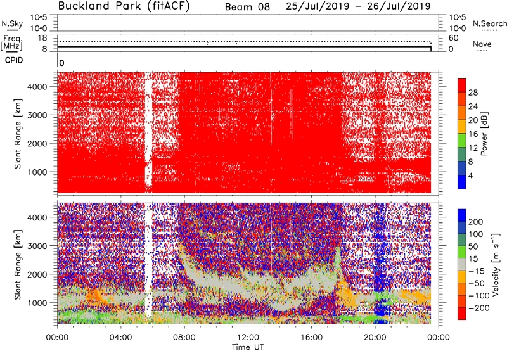The image size is (507, 351).
Task: Click the 'Slant Range [km]' label of the velocity panel
Action: (x=18, y=265)
